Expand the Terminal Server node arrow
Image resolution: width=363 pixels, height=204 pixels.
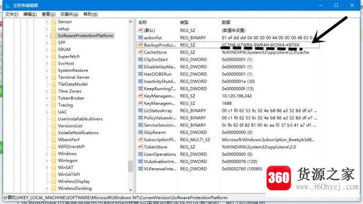pos(47,78)
